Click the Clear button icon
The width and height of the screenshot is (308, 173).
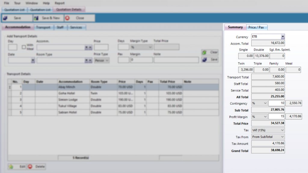point(205,52)
